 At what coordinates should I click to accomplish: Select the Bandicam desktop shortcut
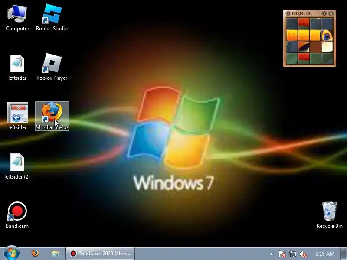point(17,215)
